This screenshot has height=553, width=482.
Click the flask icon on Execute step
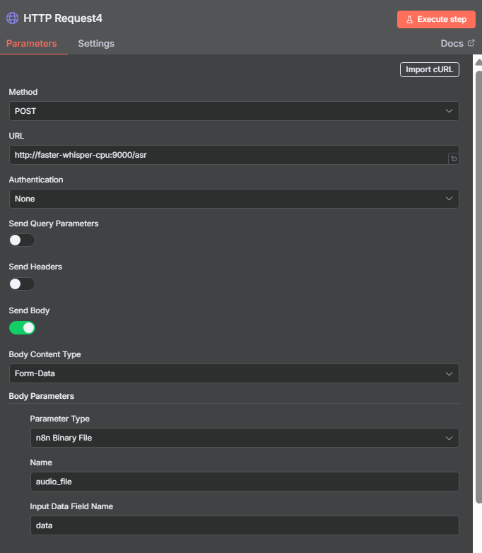[x=409, y=19]
